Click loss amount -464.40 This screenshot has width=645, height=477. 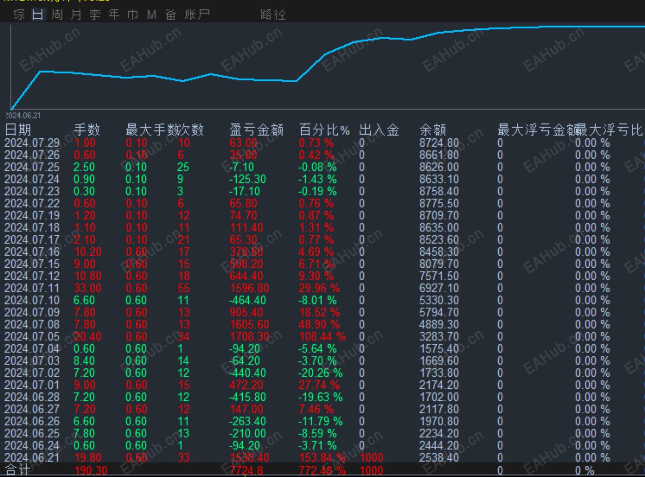(248, 300)
